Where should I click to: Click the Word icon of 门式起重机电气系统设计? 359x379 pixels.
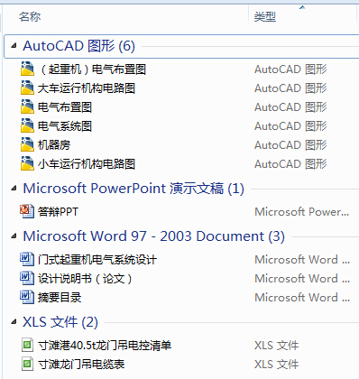(27, 259)
